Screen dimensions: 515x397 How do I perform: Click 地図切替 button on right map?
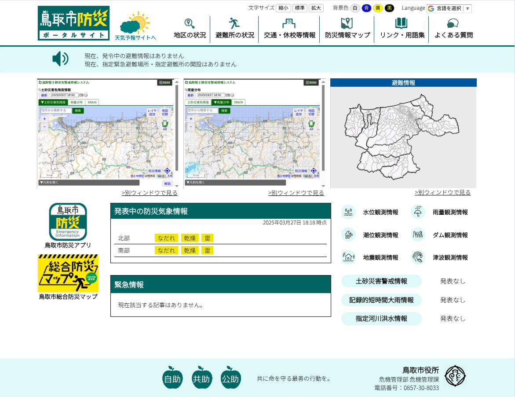click(311, 112)
